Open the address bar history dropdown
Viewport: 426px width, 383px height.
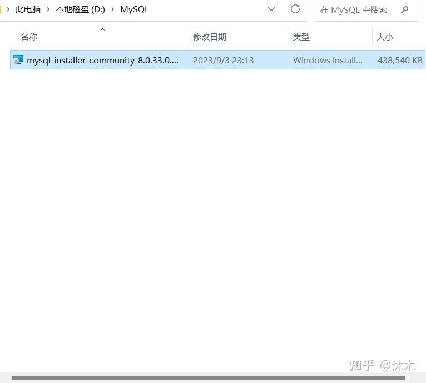271,9
